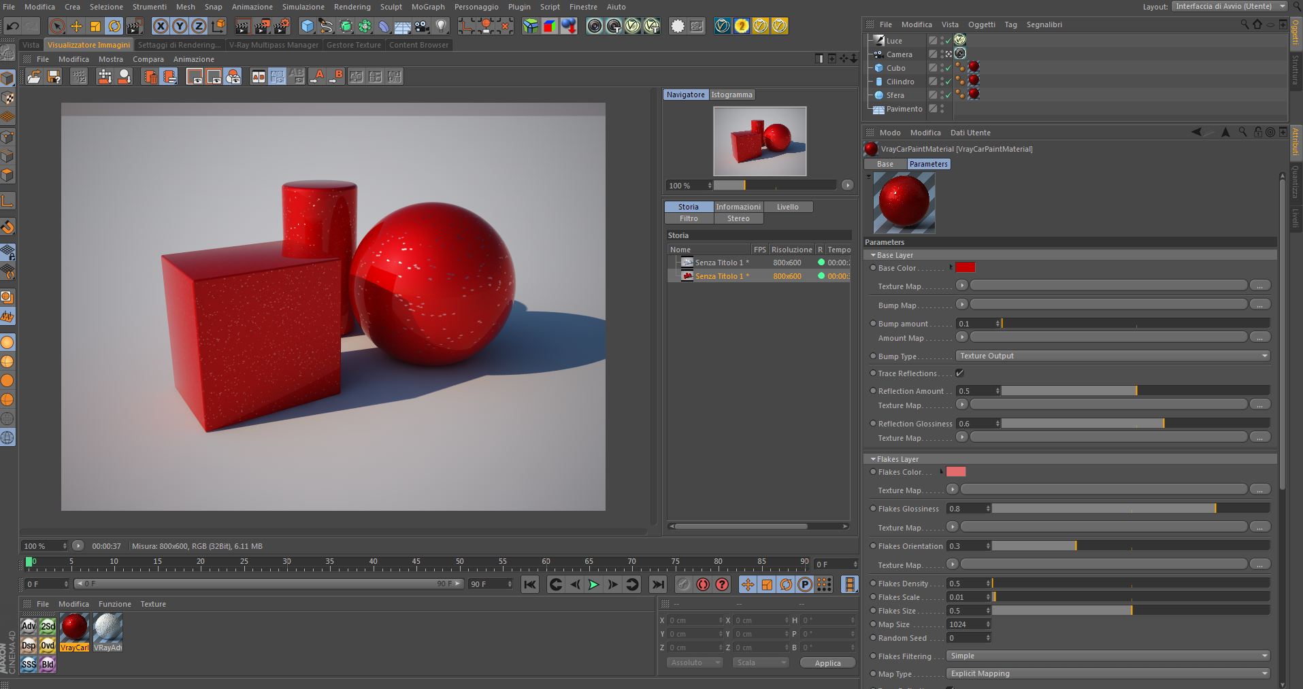
Task: Add a Cube primitive from toolbar
Action: click(x=308, y=27)
